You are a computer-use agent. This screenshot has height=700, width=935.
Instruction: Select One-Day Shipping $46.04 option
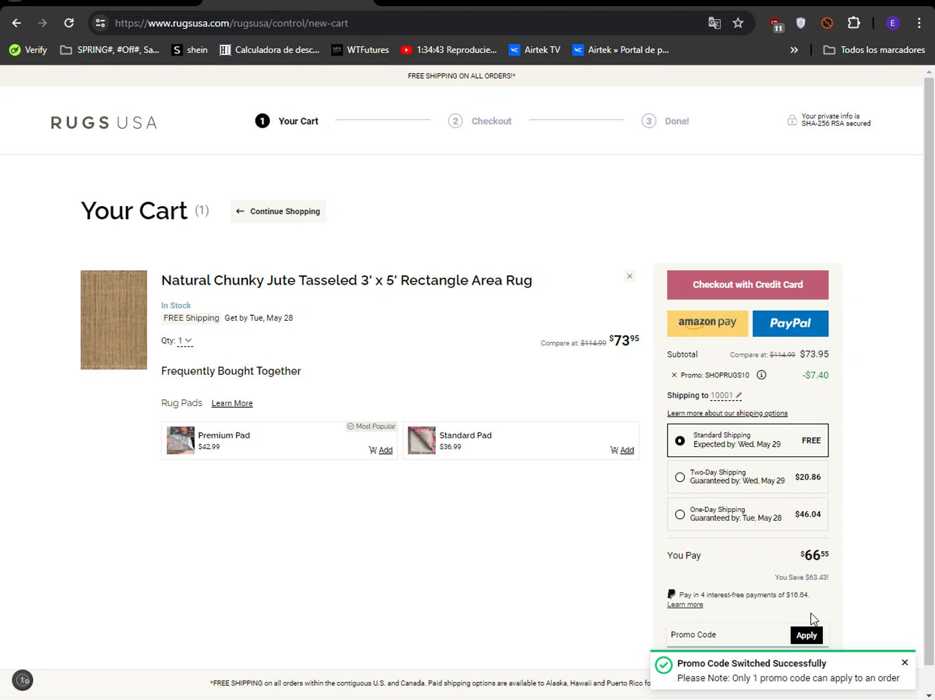pos(747,514)
